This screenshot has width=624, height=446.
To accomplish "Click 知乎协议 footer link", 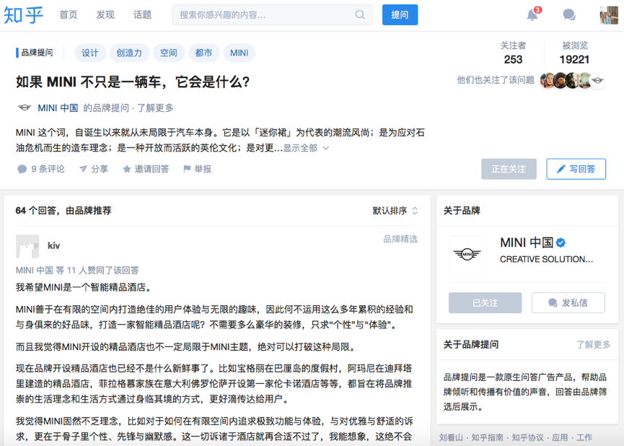I will coord(527,437).
